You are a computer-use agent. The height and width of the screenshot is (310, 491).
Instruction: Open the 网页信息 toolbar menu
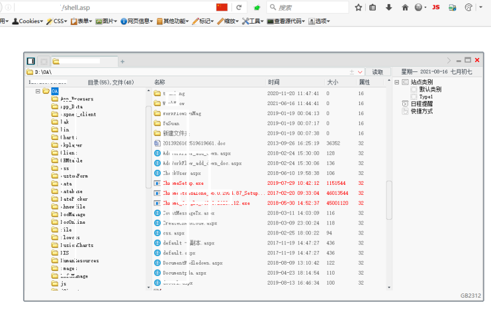136,21
